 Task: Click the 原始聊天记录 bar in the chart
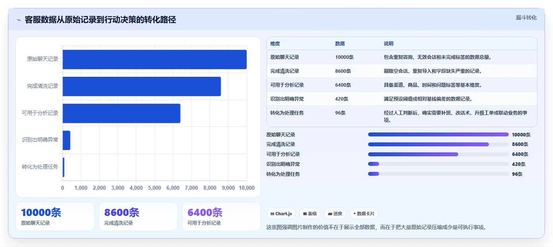154,59
